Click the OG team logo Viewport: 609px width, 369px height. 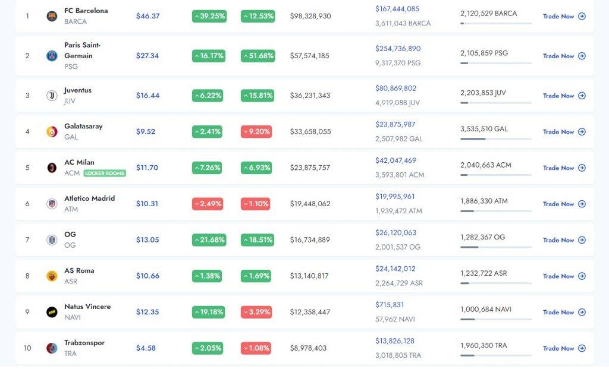[52, 240]
